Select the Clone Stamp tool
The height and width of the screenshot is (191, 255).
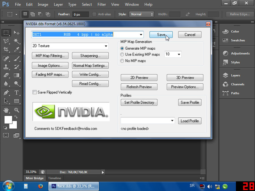[x=6, y=67]
